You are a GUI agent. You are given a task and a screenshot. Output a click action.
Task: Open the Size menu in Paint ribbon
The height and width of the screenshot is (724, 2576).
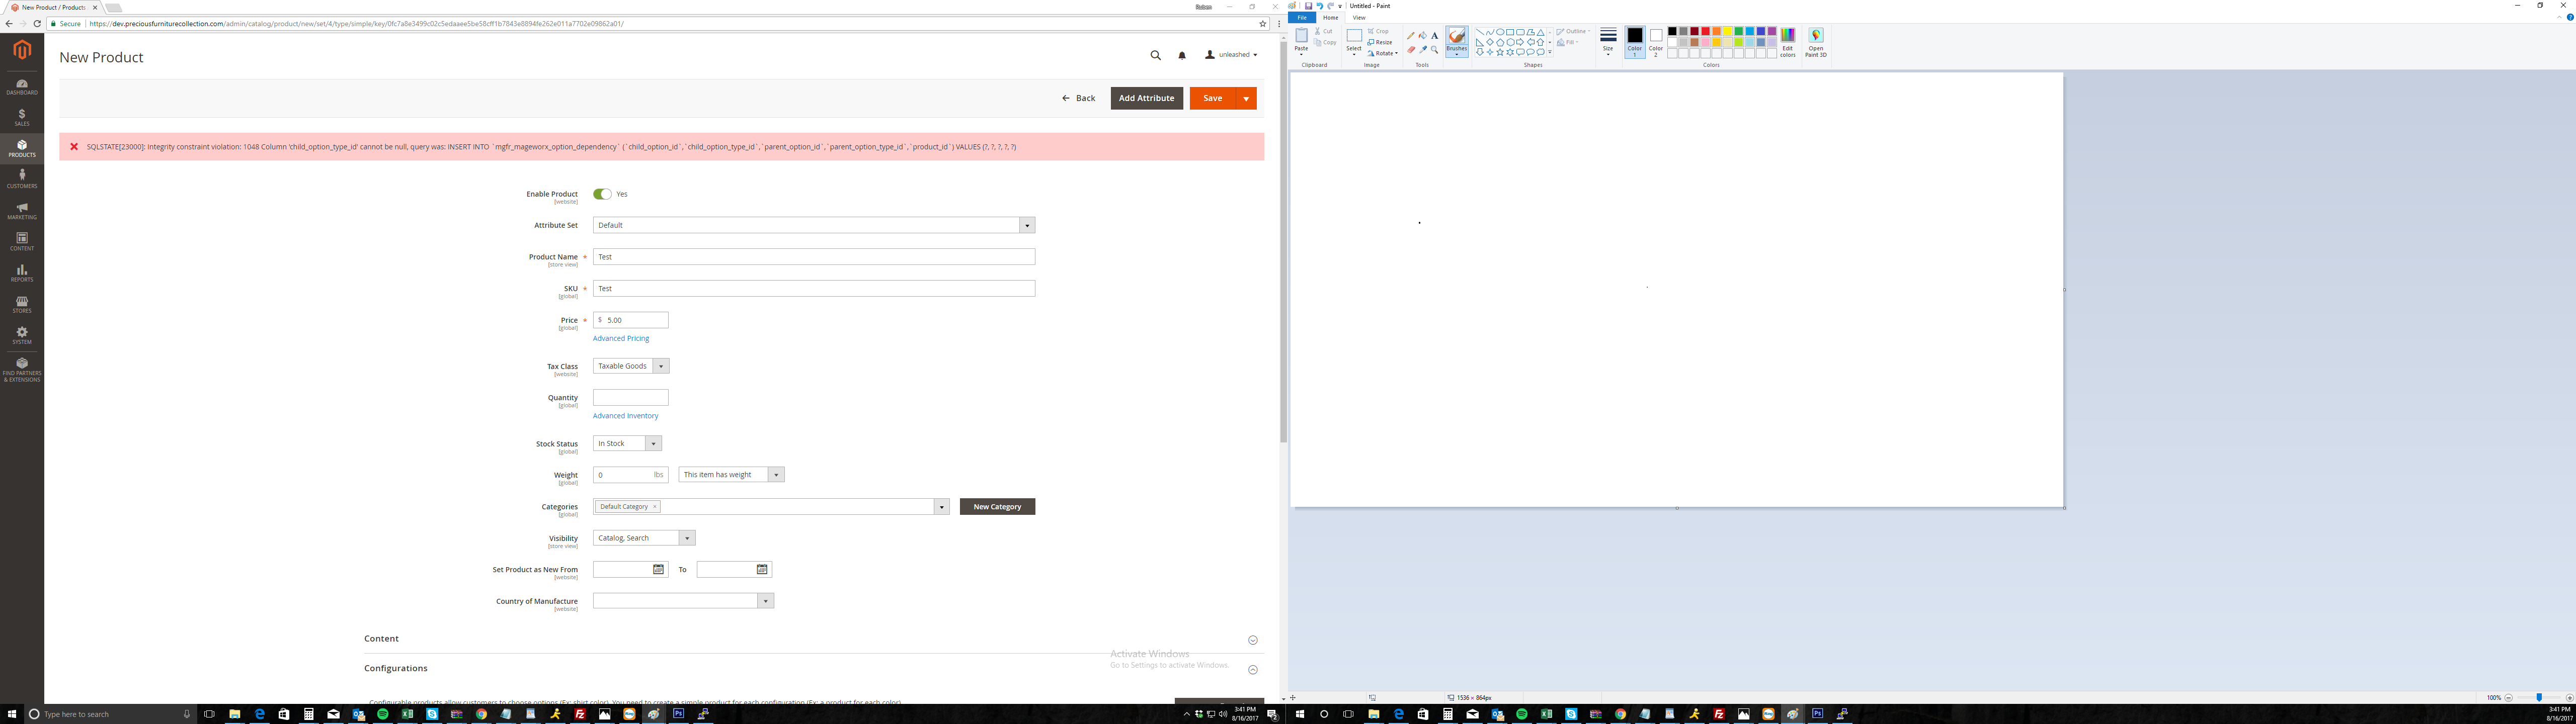(x=1608, y=42)
